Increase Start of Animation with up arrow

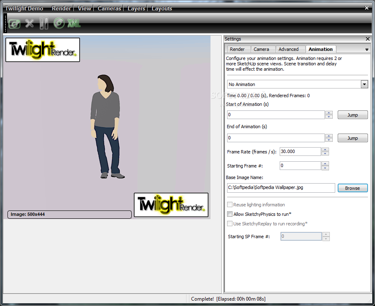[329, 113]
